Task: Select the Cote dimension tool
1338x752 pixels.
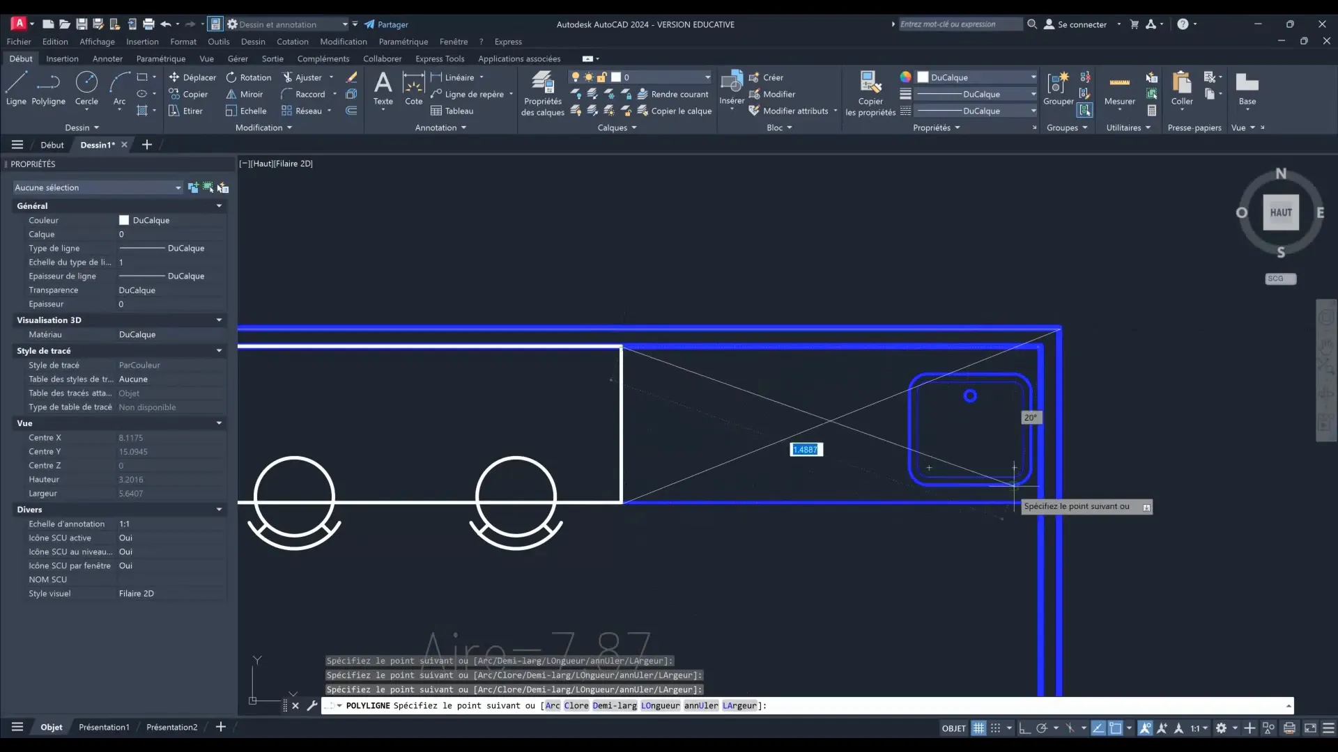Action: [413, 88]
